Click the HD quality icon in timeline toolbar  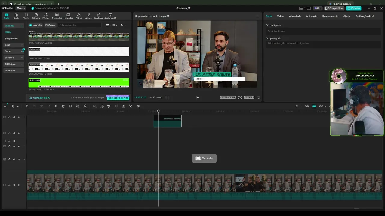pyautogui.click(x=138, y=106)
